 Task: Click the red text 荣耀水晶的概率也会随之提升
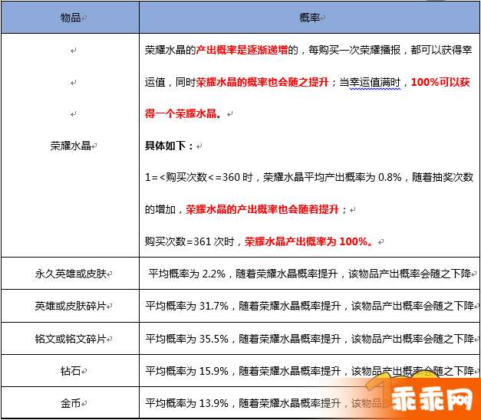(262, 82)
